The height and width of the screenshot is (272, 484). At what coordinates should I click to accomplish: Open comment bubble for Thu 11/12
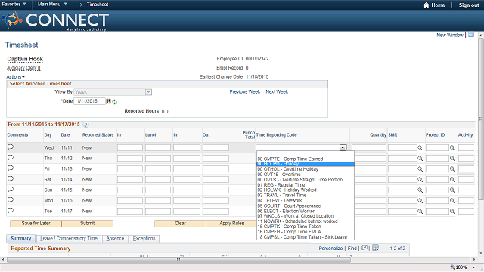point(11,158)
